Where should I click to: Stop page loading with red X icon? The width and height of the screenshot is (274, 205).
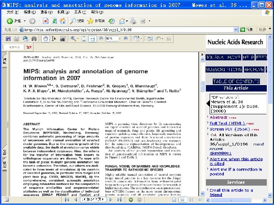pos(46,21)
